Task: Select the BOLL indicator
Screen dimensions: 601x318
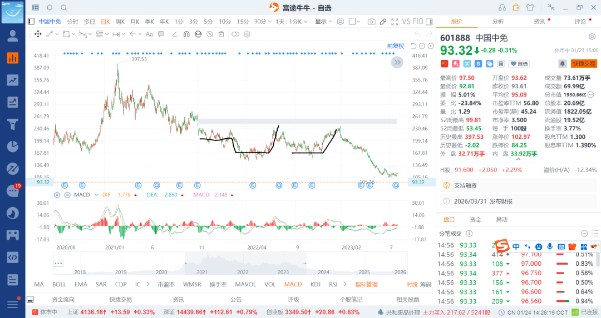Action: 59,284
